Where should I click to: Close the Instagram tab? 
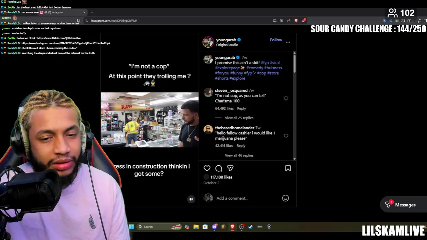pos(84,12)
